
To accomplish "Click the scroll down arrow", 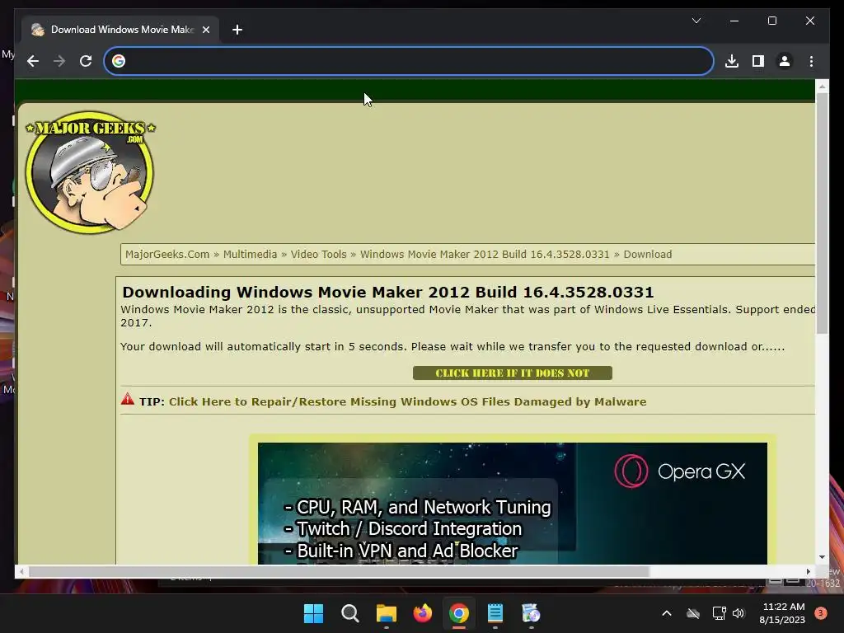I will click(822, 558).
